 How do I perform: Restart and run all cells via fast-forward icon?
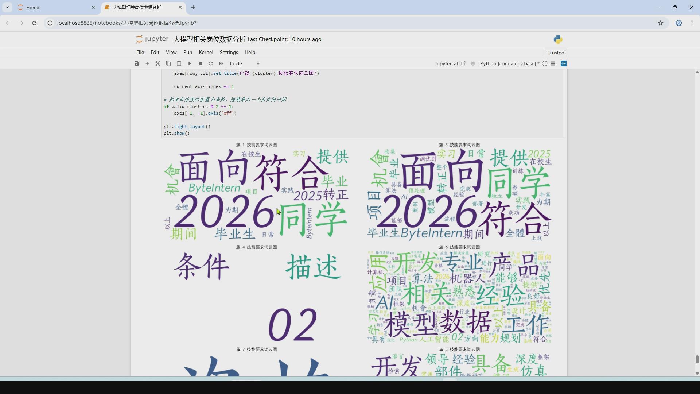(221, 63)
